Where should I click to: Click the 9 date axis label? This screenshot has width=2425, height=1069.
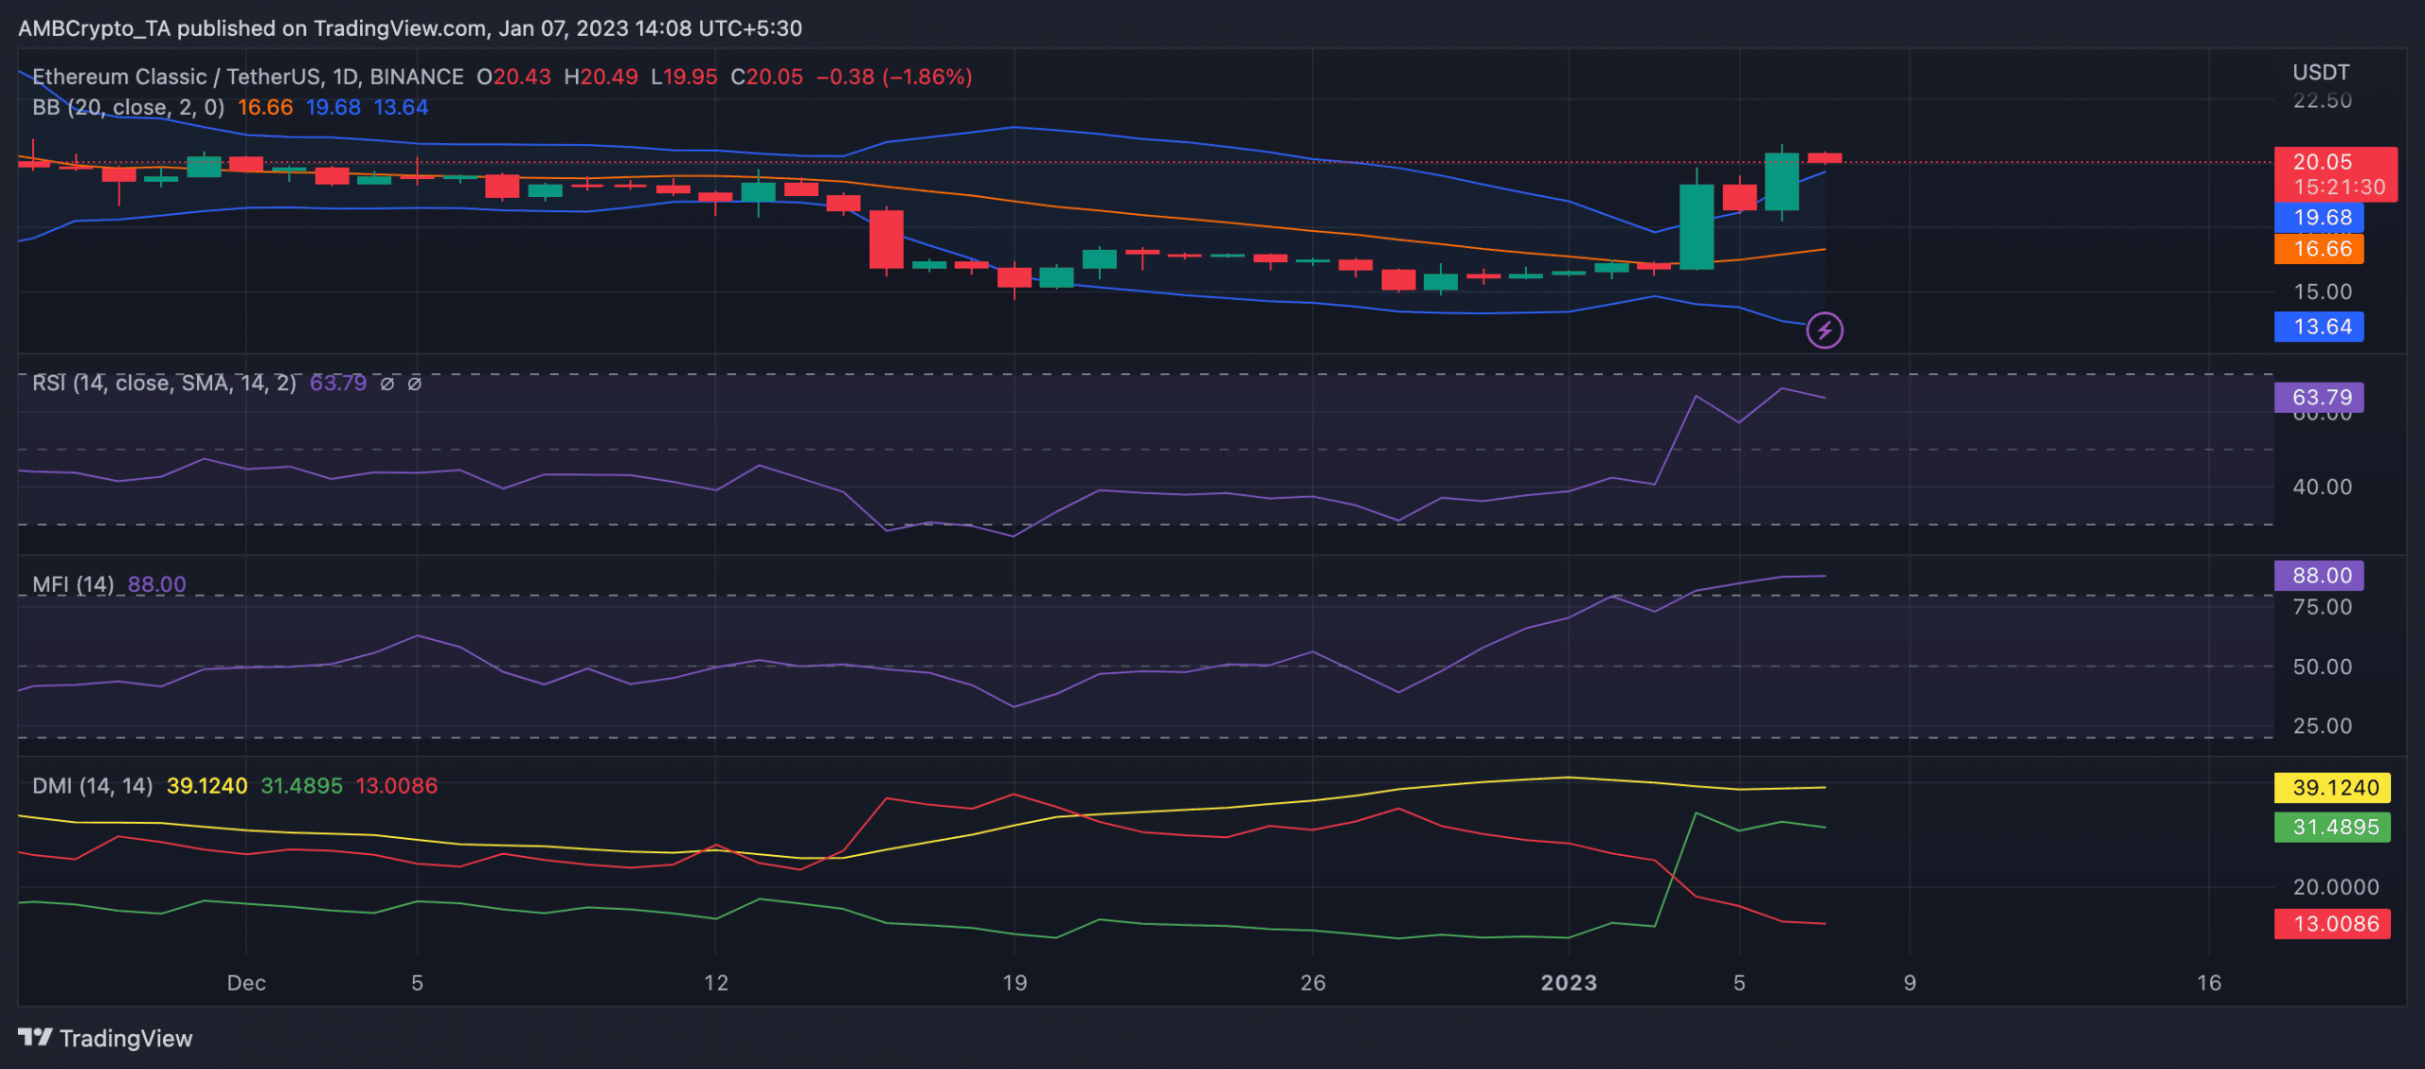point(1910,983)
